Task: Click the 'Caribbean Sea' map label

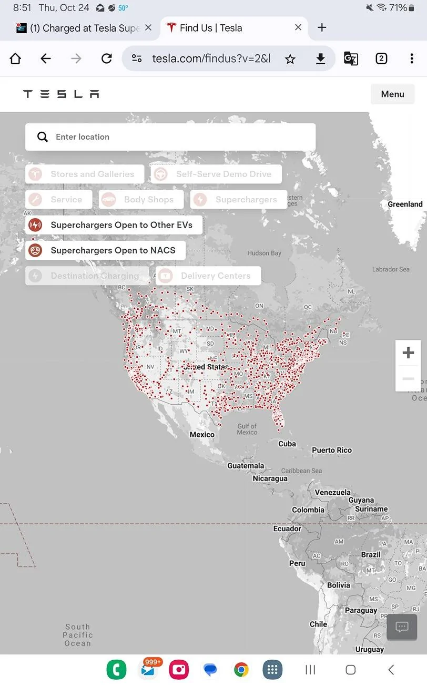Action: coord(301,471)
